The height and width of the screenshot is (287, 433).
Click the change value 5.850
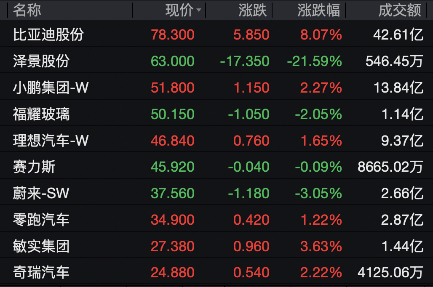251,35
